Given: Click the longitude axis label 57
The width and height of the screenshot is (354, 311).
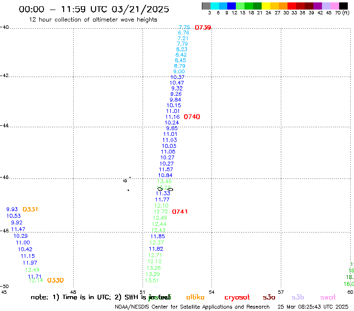Looking at the screenshot, I should (x=281, y=292).
